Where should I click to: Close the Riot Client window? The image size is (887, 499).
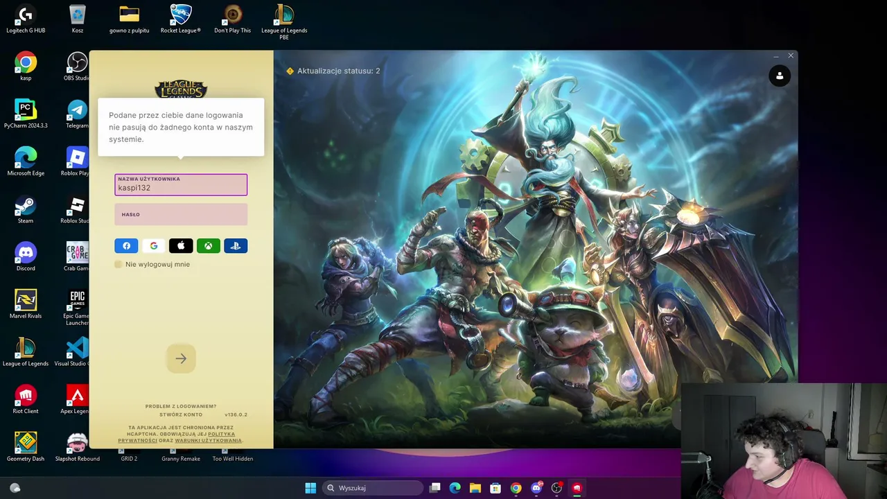point(791,55)
